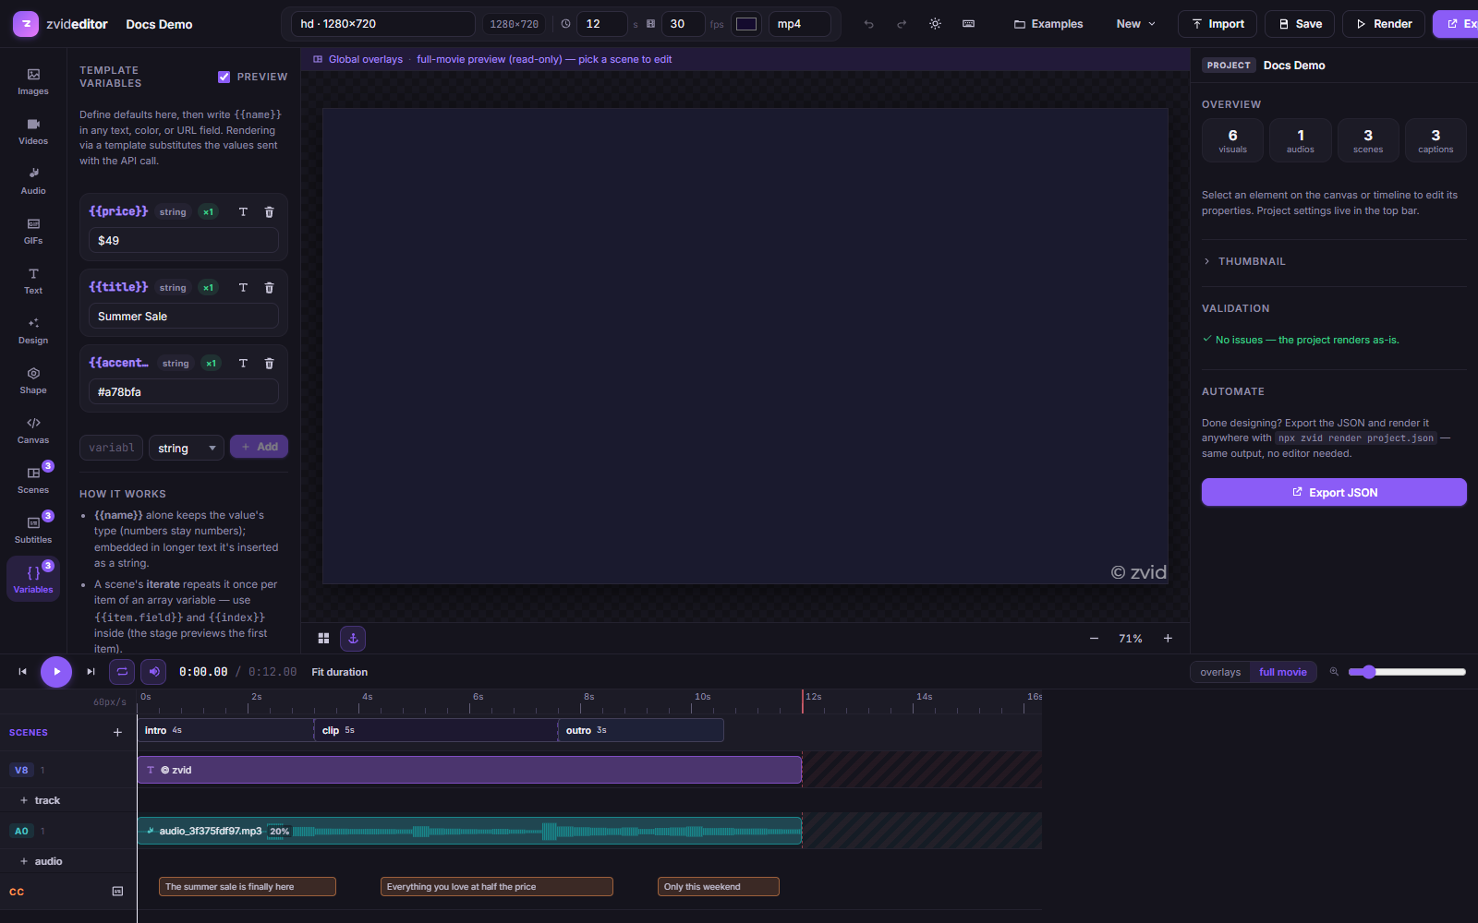
Task: Click the Save button
Action: tap(1300, 24)
